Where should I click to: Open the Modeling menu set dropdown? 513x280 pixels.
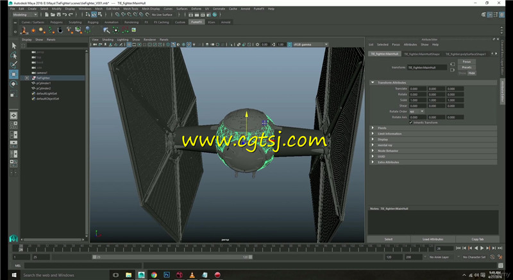click(x=25, y=15)
